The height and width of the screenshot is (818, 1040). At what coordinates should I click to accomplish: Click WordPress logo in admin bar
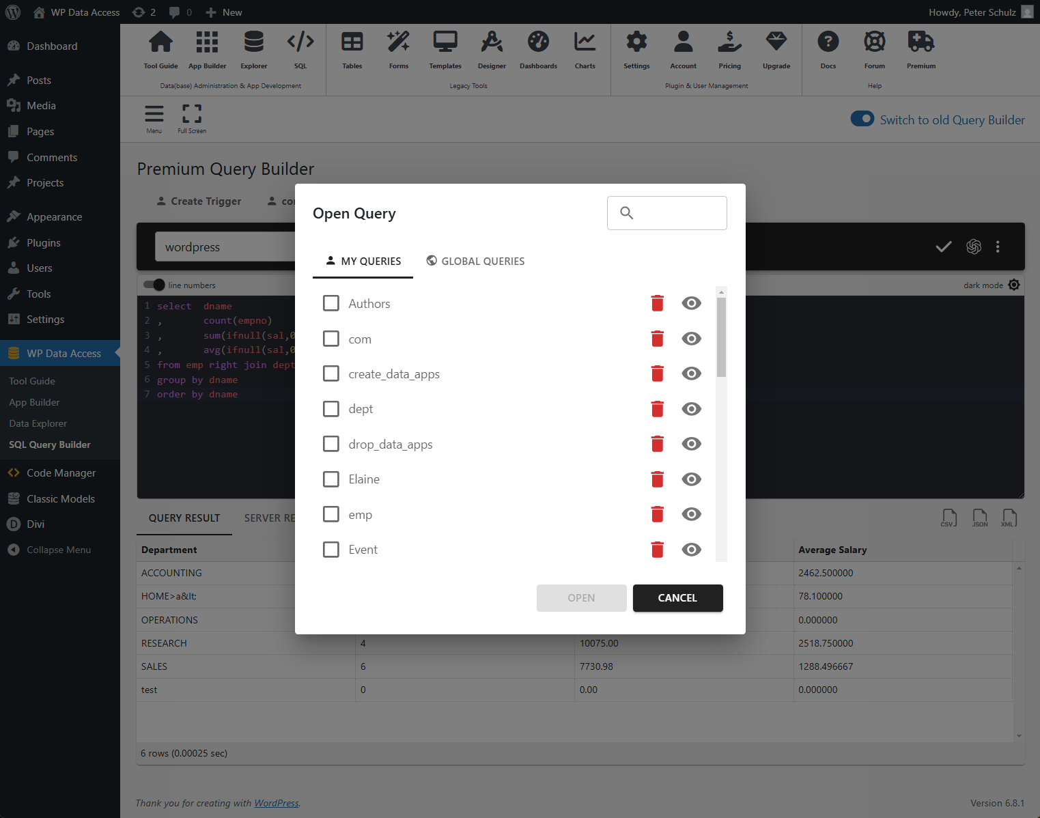point(13,12)
